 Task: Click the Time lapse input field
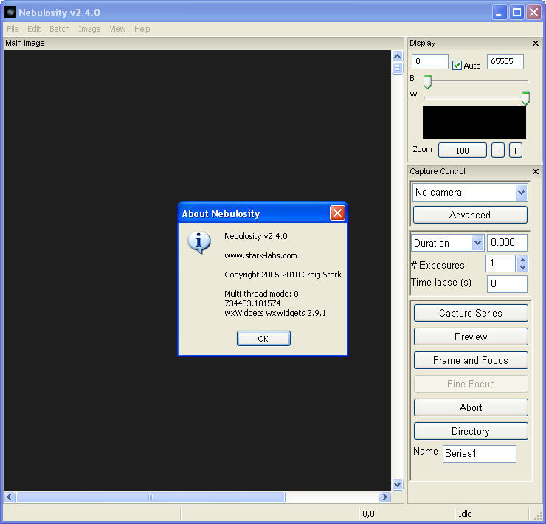[x=507, y=284]
